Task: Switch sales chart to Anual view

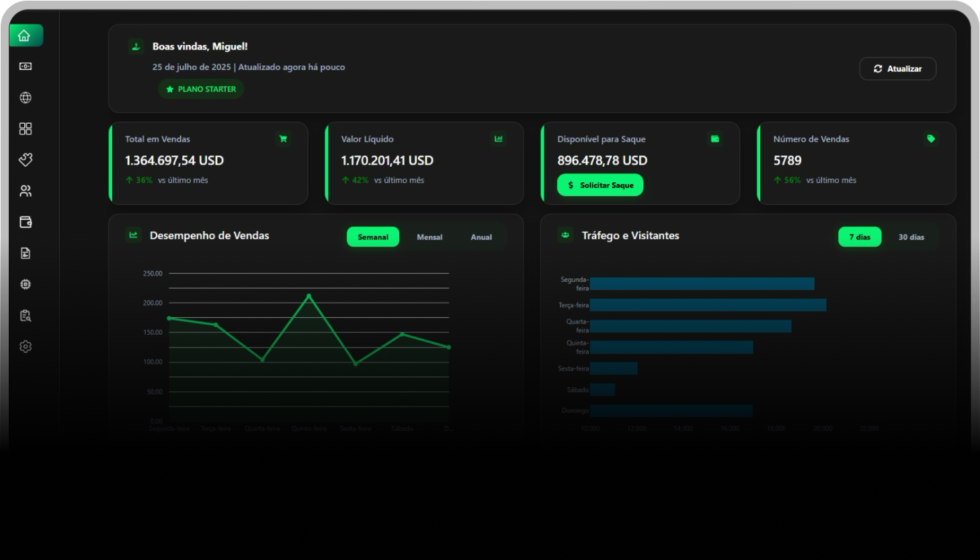Action: [x=481, y=237]
